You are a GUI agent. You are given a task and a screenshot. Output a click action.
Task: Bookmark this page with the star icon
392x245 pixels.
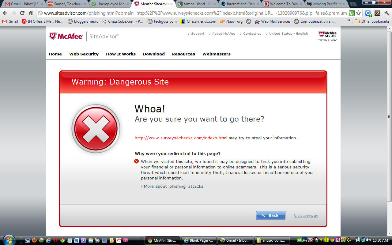[x=358, y=13]
